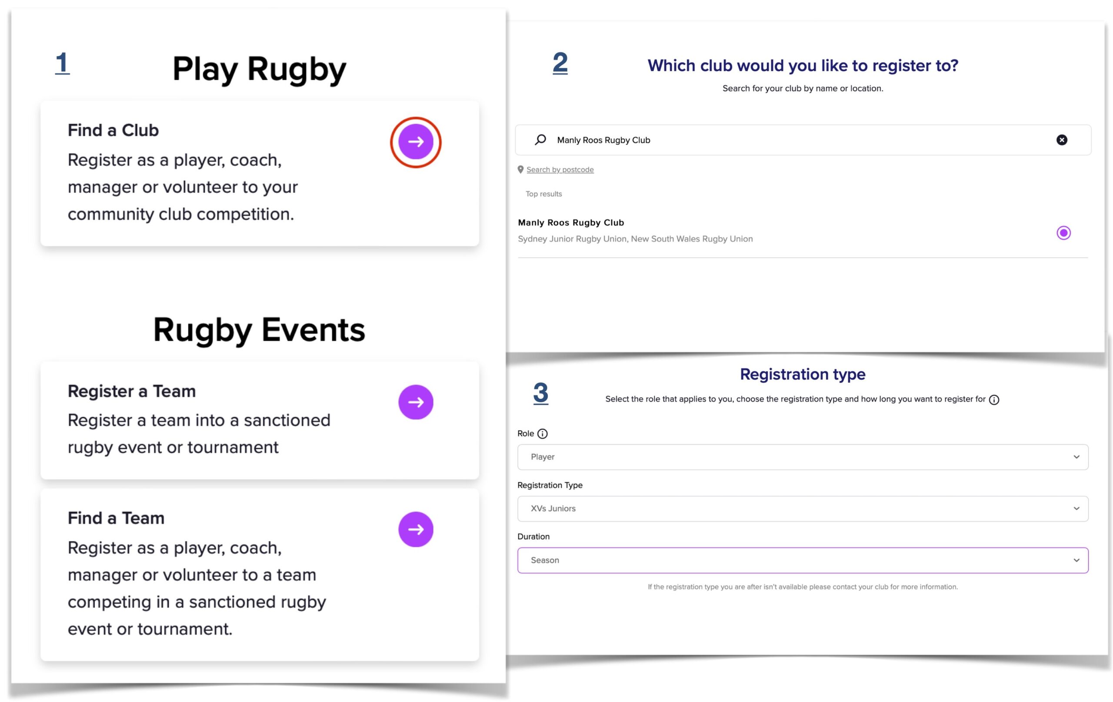
Task: Click the Register a Team arrow button
Action: (416, 402)
